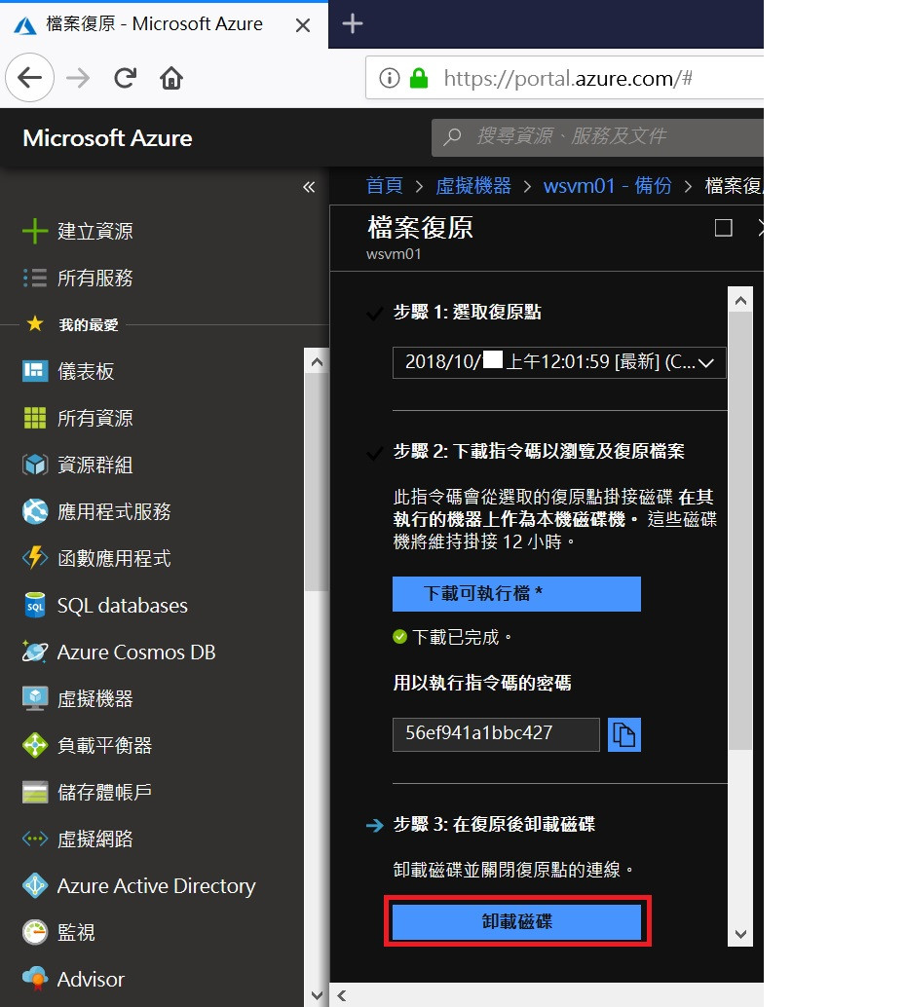
Task: Click the sidebar scrollbar down arrow
Action: point(317,996)
